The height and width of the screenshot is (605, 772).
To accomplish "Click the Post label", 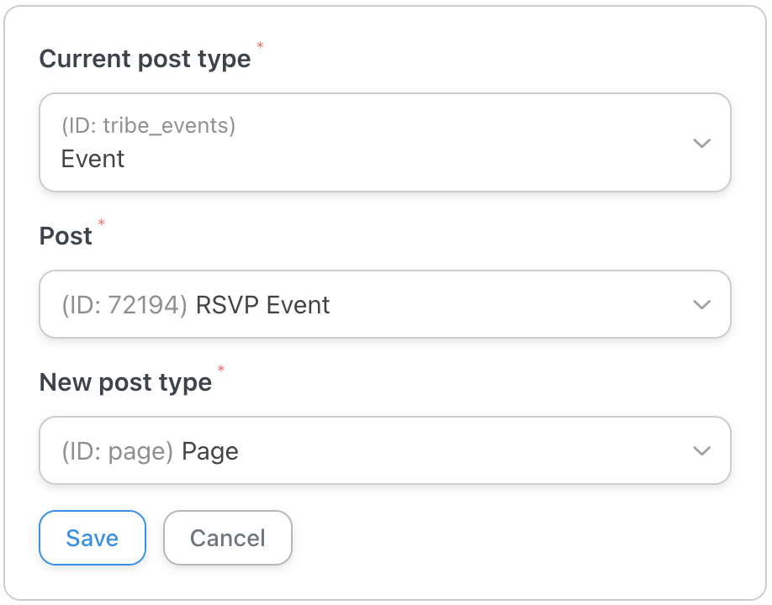I will coord(65,236).
